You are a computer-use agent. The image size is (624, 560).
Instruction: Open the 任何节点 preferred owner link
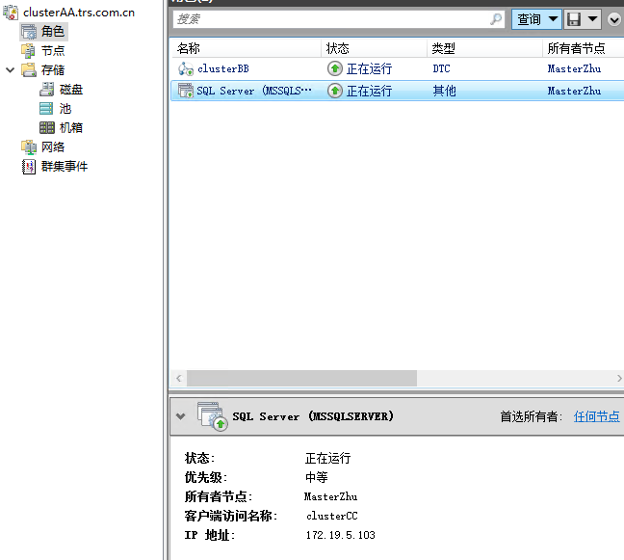pyautogui.click(x=596, y=416)
